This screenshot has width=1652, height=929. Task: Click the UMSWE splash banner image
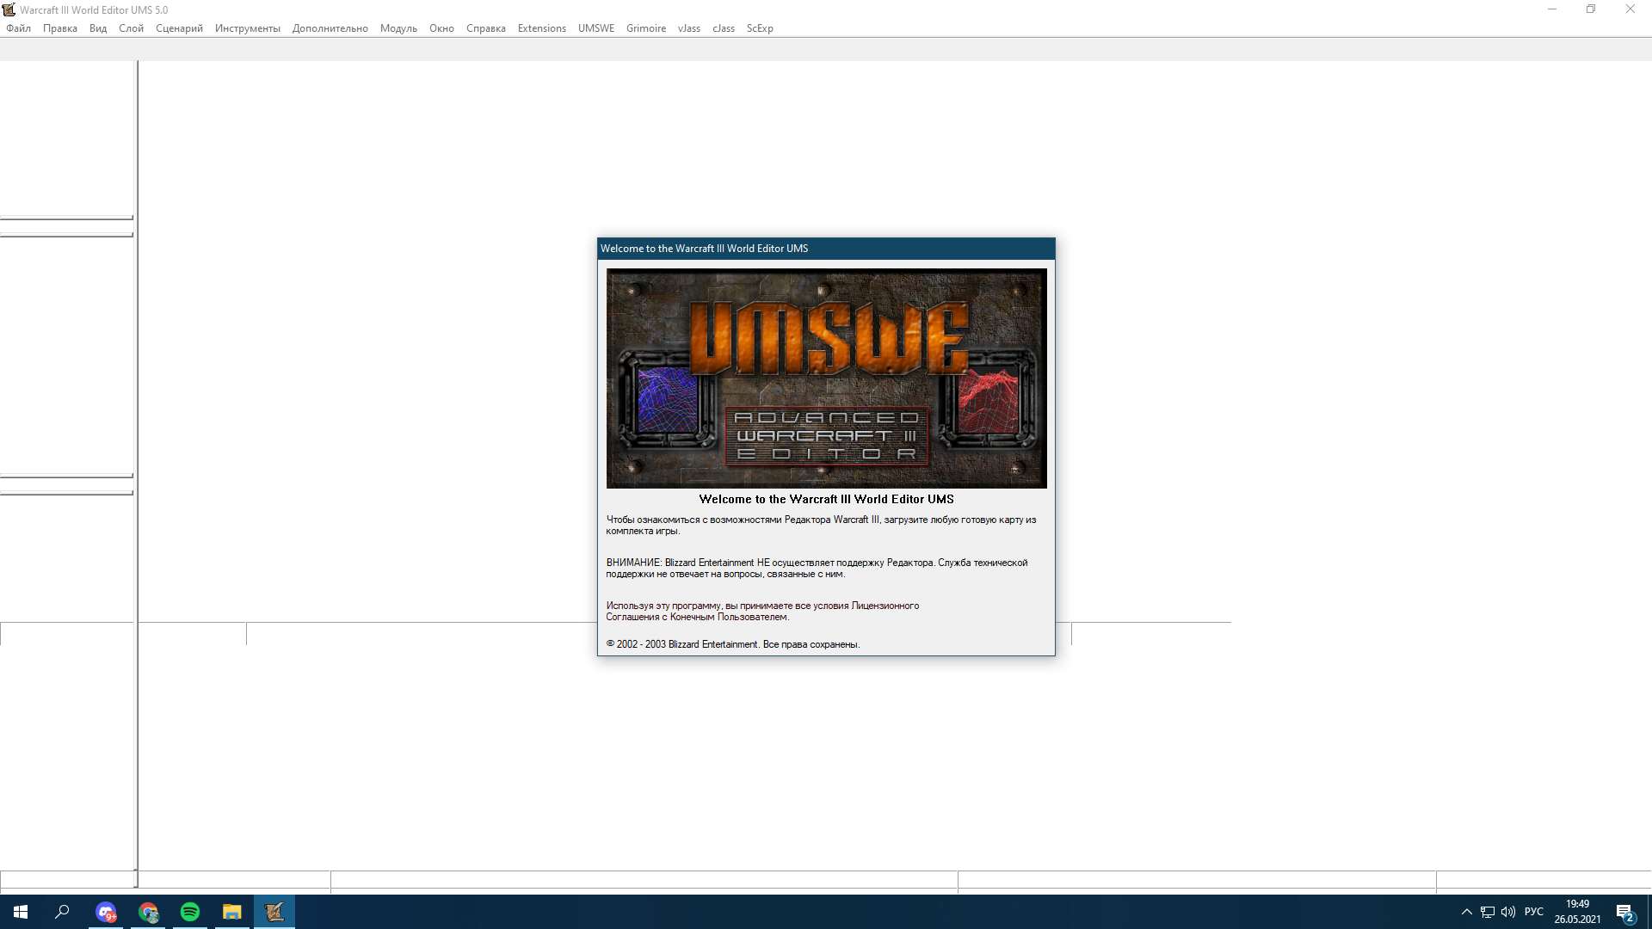point(826,378)
